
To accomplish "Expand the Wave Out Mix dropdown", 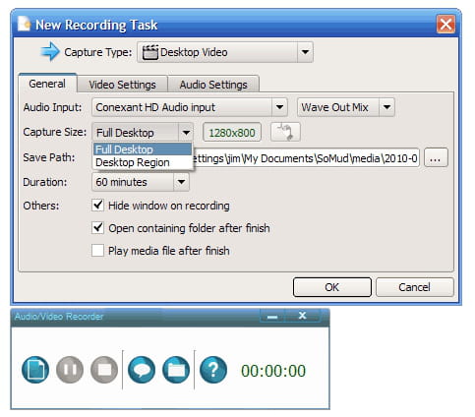I will (386, 107).
